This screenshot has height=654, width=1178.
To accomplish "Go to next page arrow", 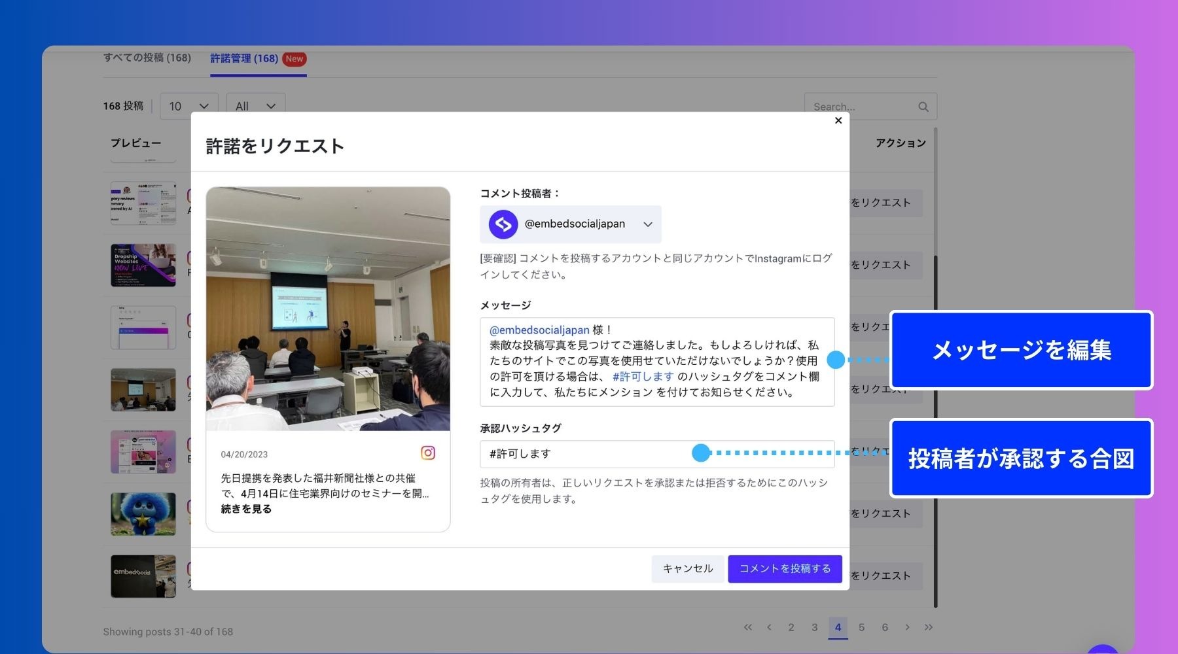I will pyautogui.click(x=907, y=627).
